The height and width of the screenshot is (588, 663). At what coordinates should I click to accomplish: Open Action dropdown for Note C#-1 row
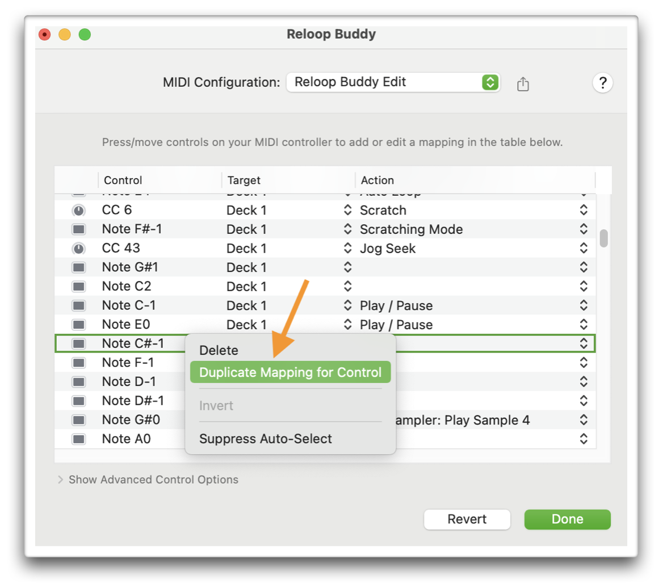click(x=584, y=343)
